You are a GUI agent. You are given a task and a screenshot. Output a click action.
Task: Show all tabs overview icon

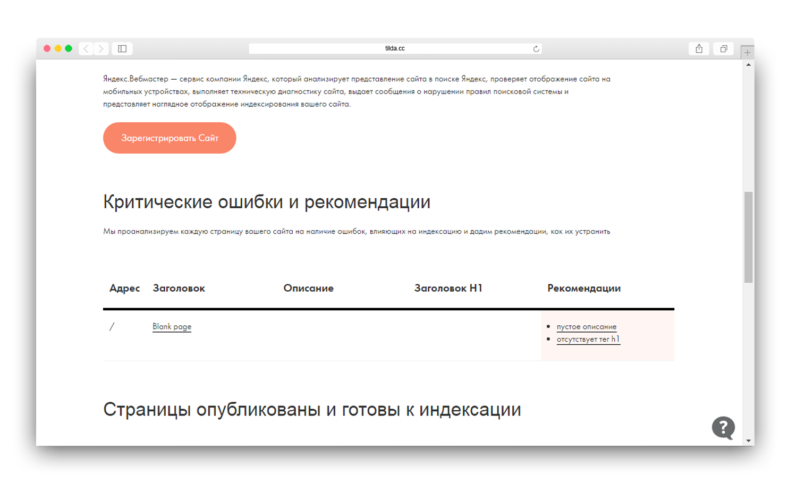coord(724,48)
